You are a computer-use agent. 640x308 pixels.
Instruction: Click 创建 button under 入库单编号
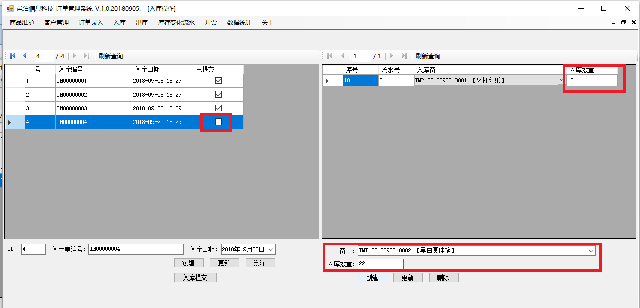(x=189, y=263)
